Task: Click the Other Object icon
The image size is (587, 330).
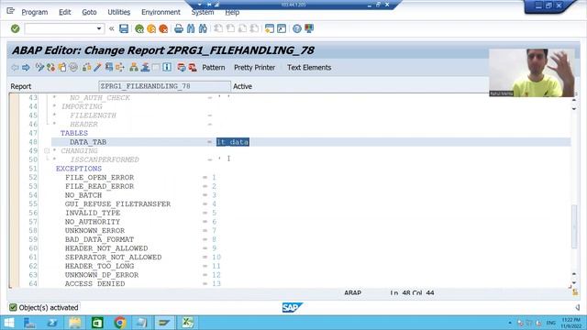Action: pos(62,67)
